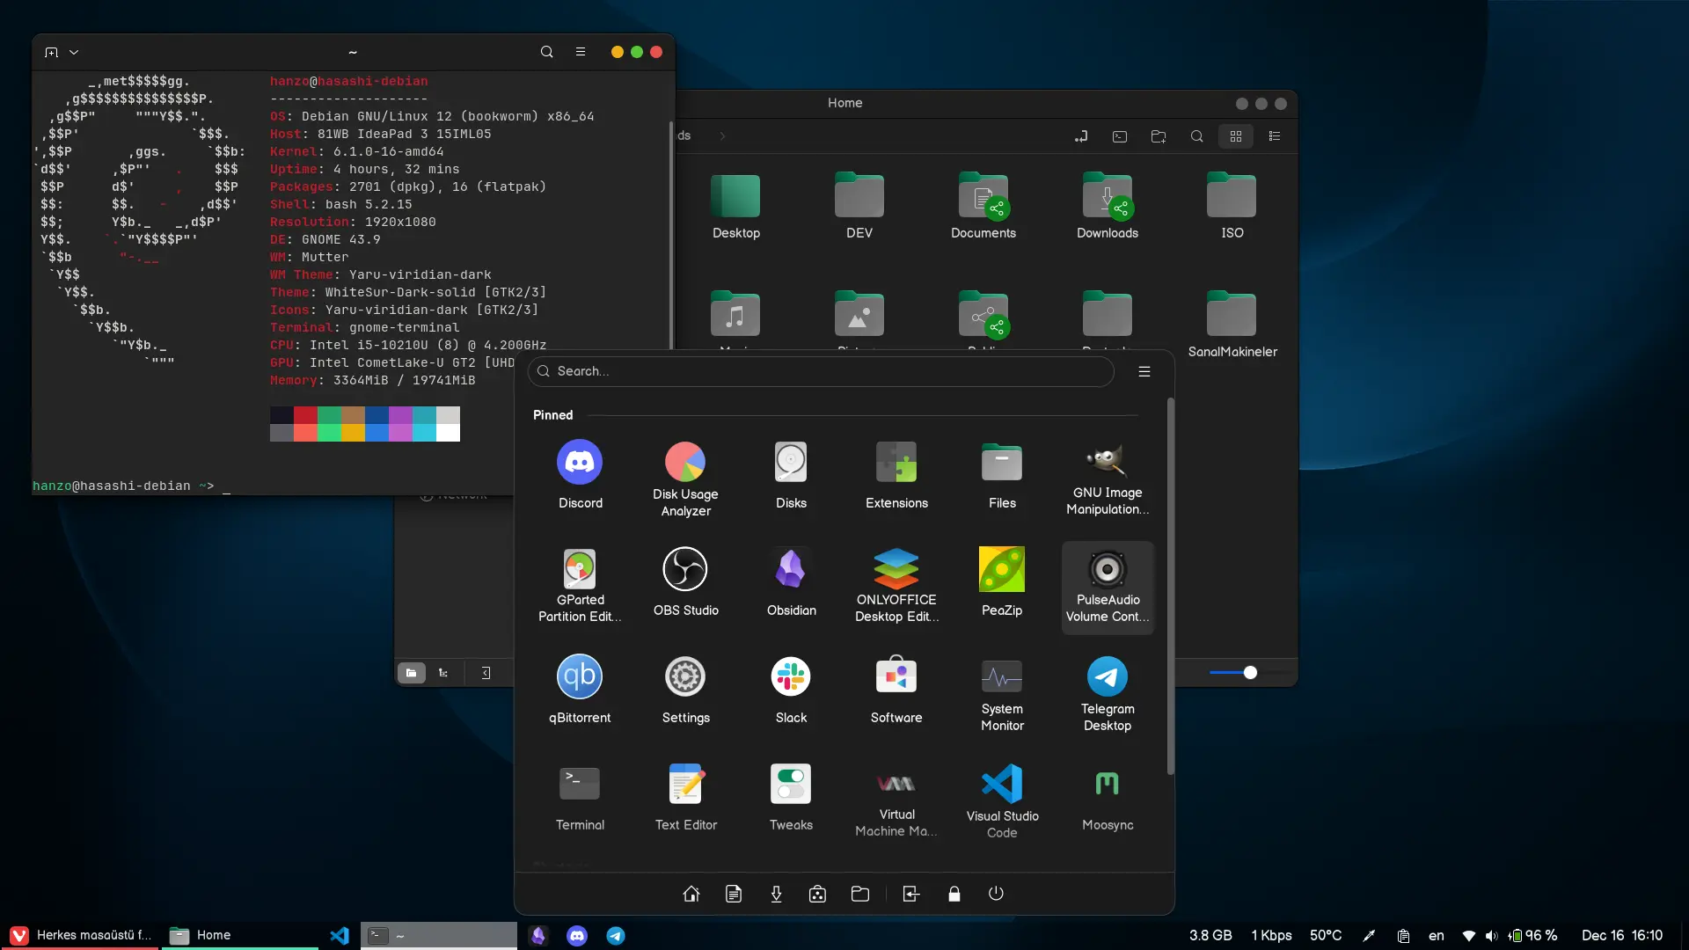Screen dimensions: 1689x950
Task: Show Places sidebar in file manager
Action: click(411, 673)
